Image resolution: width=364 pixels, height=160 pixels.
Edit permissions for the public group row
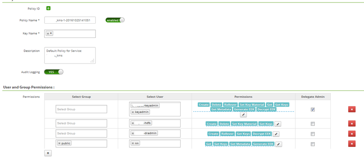tap(279, 144)
